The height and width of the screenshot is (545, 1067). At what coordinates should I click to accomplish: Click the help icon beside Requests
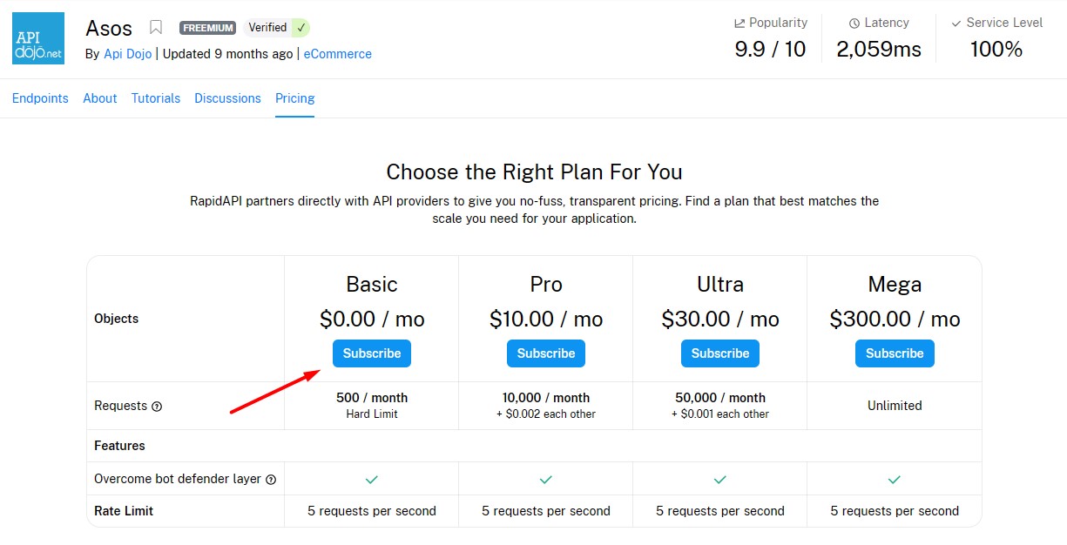[x=157, y=407]
